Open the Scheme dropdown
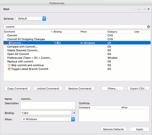 click(x=31, y=19)
